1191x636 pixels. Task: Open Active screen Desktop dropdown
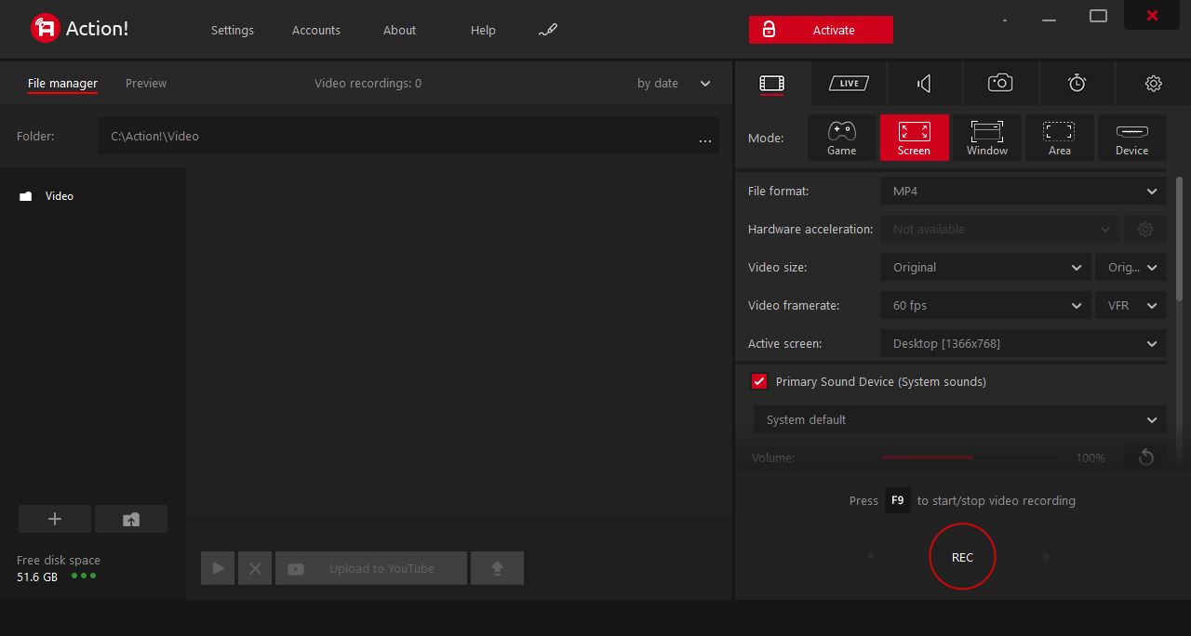[x=1024, y=343]
